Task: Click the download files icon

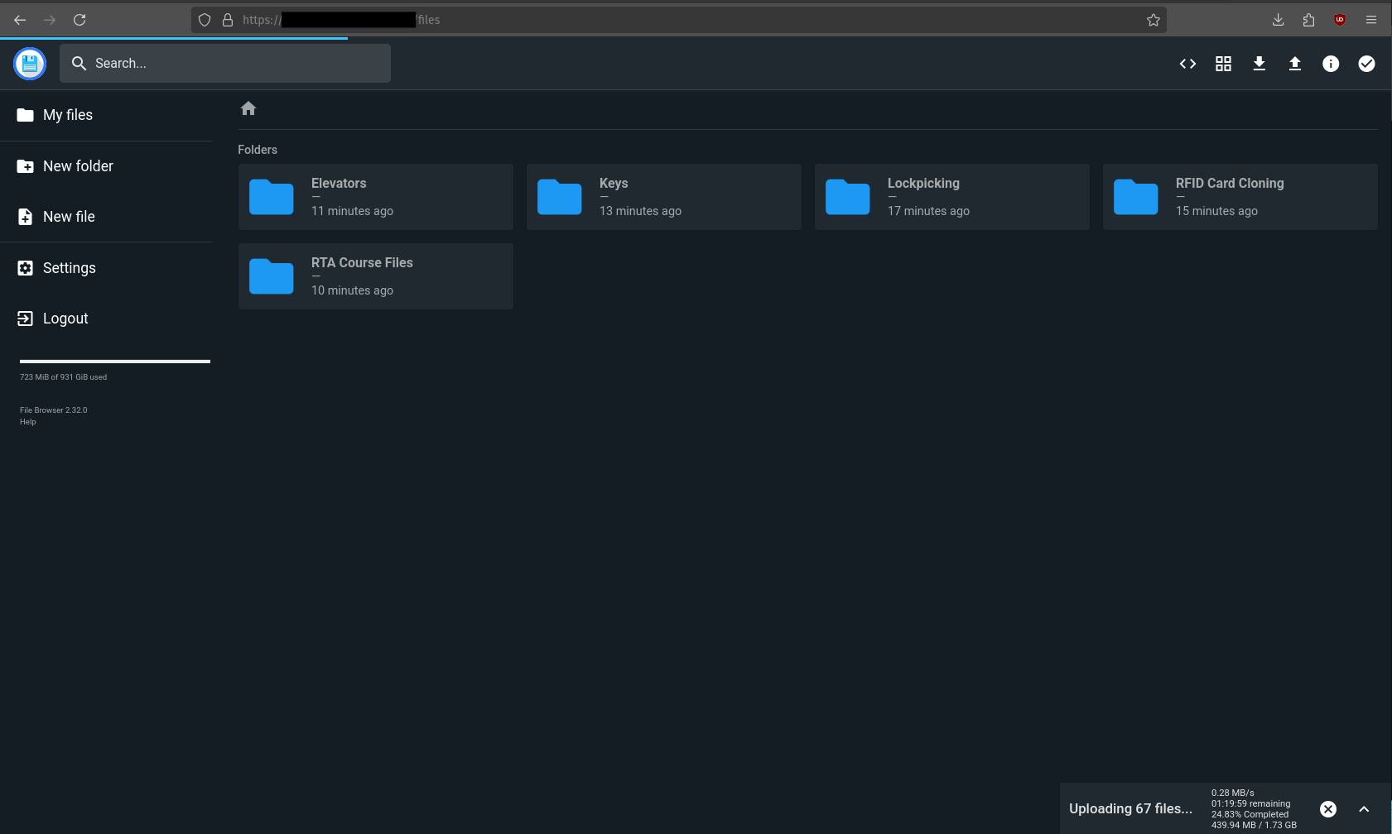Action: pyautogui.click(x=1259, y=63)
